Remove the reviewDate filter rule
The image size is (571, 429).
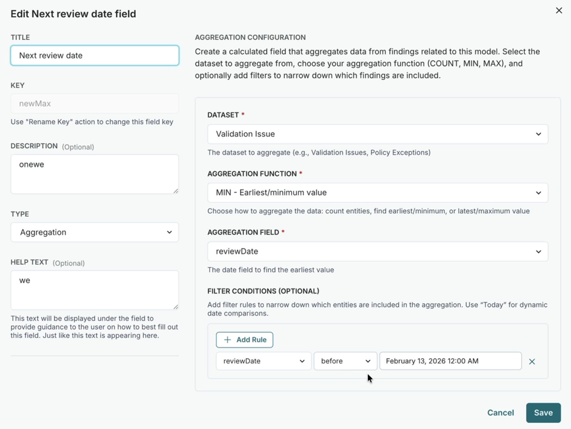click(x=532, y=361)
